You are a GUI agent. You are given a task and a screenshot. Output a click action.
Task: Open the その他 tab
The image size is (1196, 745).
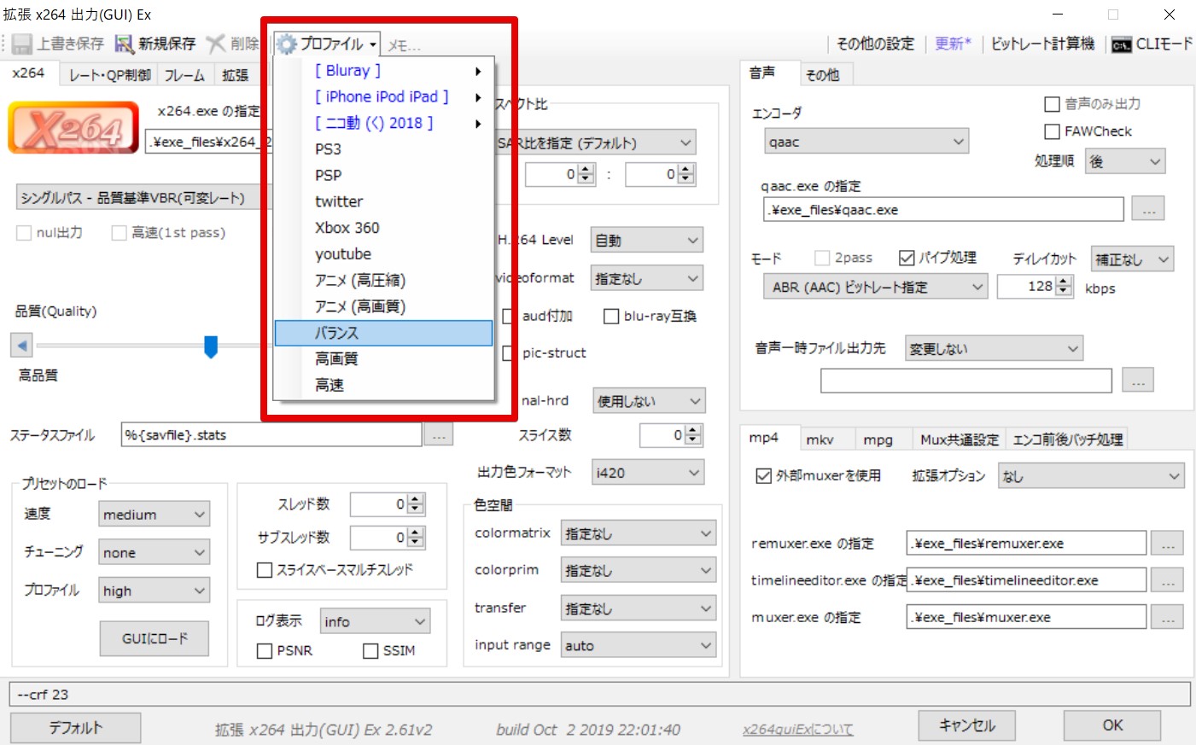click(x=823, y=75)
